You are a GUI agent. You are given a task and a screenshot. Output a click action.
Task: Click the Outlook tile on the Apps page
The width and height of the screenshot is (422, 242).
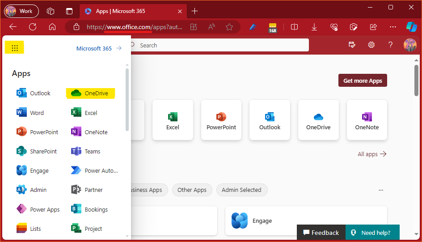coord(270,120)
